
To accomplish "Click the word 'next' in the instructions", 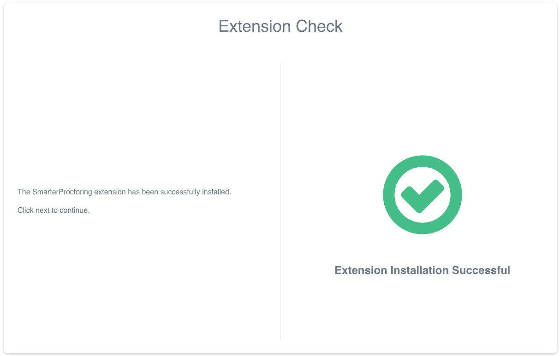I will pos(42,210).
